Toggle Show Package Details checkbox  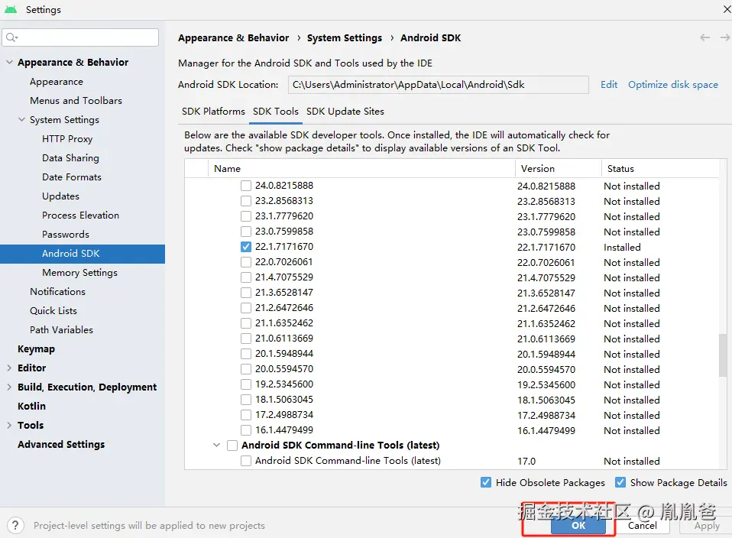click(620, 482)
